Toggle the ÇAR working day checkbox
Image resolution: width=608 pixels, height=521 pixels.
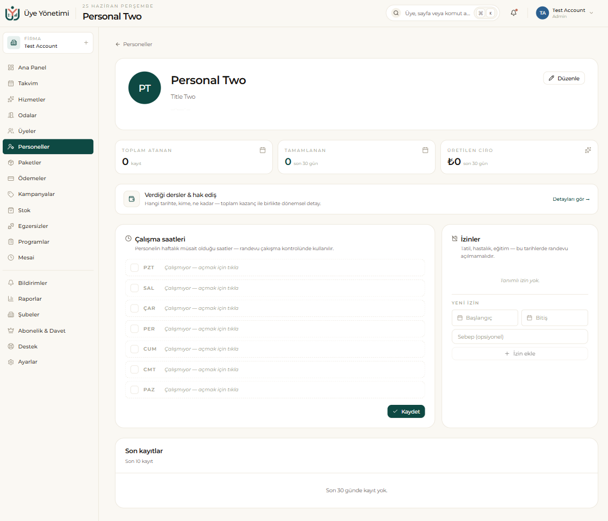click(135, 308)
